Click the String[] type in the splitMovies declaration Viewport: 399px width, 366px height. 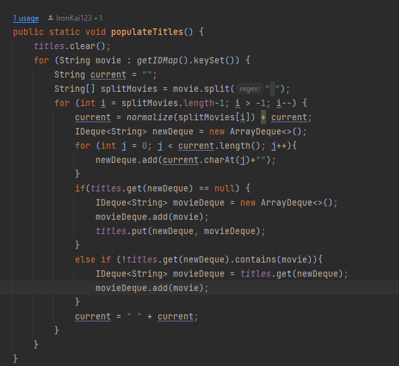point(72,89)
